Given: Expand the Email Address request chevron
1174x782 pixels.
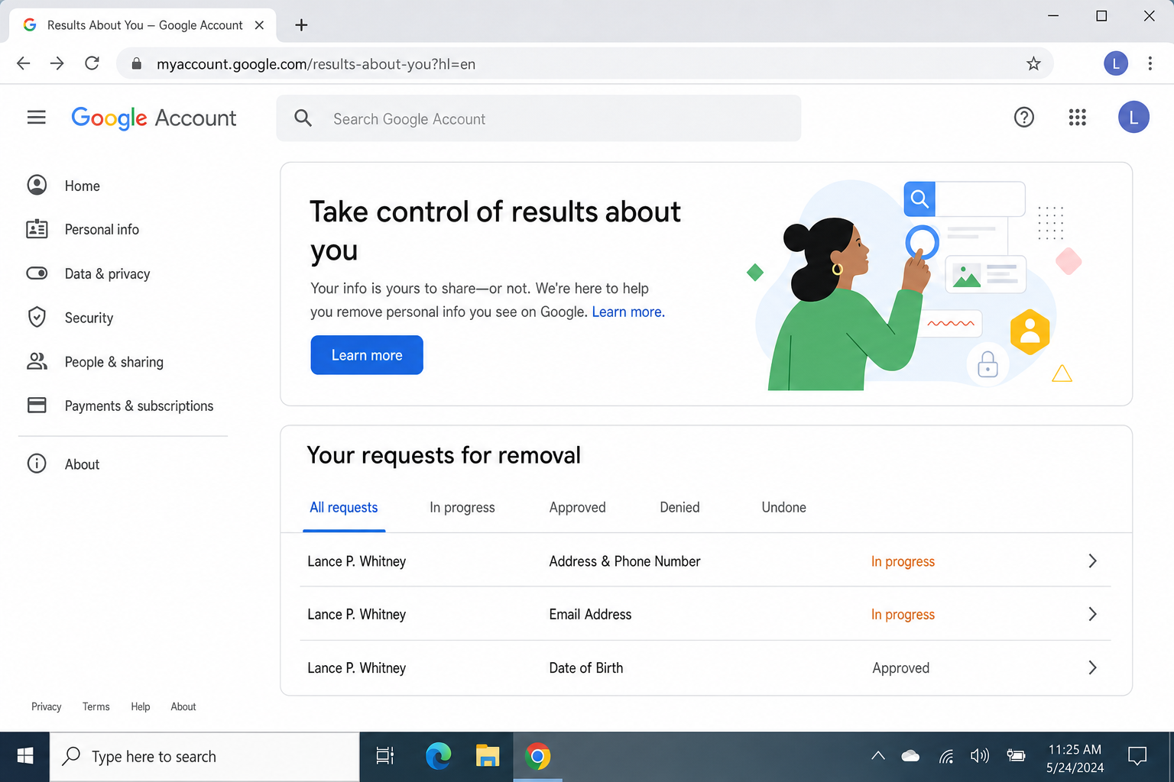Looking at the screenshot, I should click(1092, 614).
